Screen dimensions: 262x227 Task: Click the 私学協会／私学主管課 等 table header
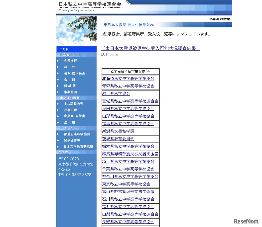130,71
